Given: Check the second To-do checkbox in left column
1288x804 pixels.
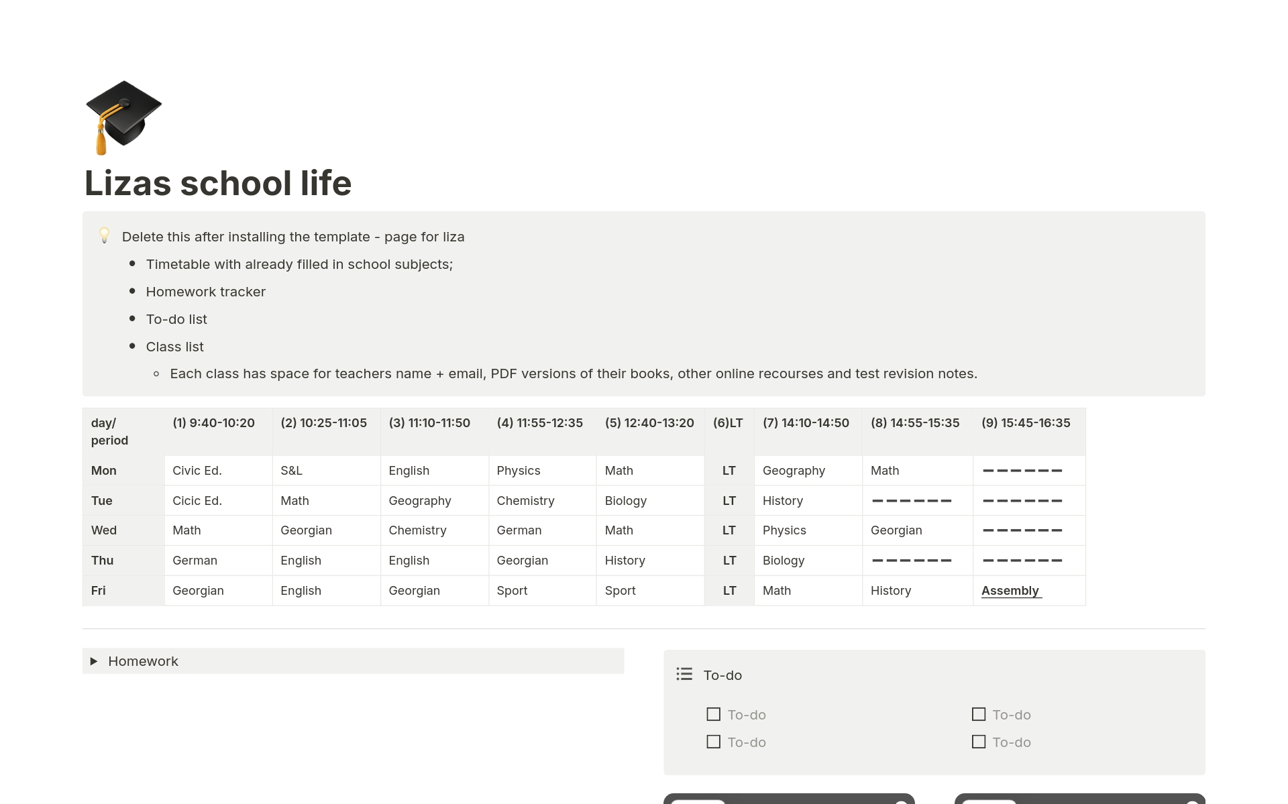Looking at the screenshot, I should pos(713,742).
